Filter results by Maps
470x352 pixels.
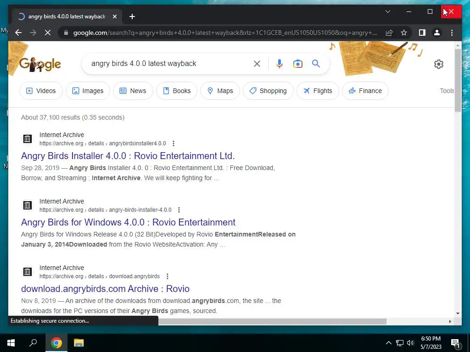pos(220,91)
